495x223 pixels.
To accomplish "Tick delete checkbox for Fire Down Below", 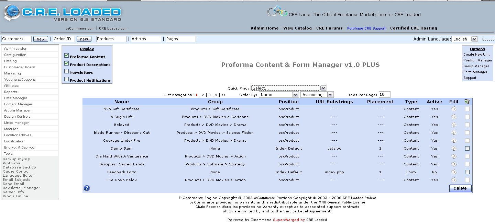I will click(467, 180).
